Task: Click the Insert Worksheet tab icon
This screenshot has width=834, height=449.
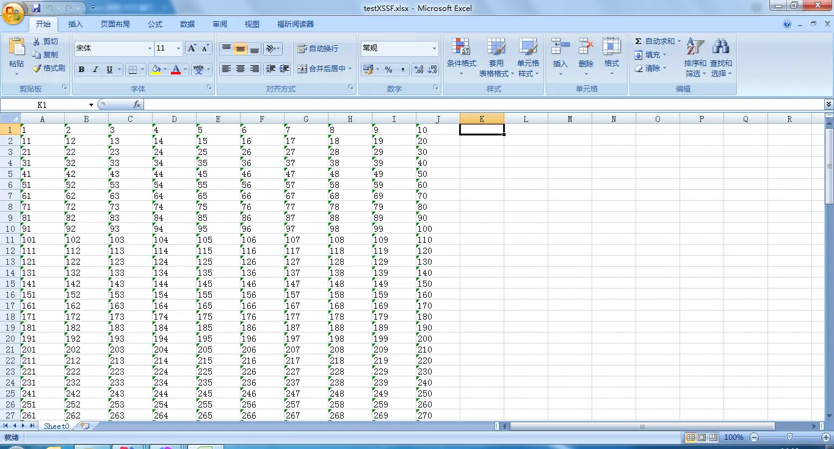Action: click(85, 426)
